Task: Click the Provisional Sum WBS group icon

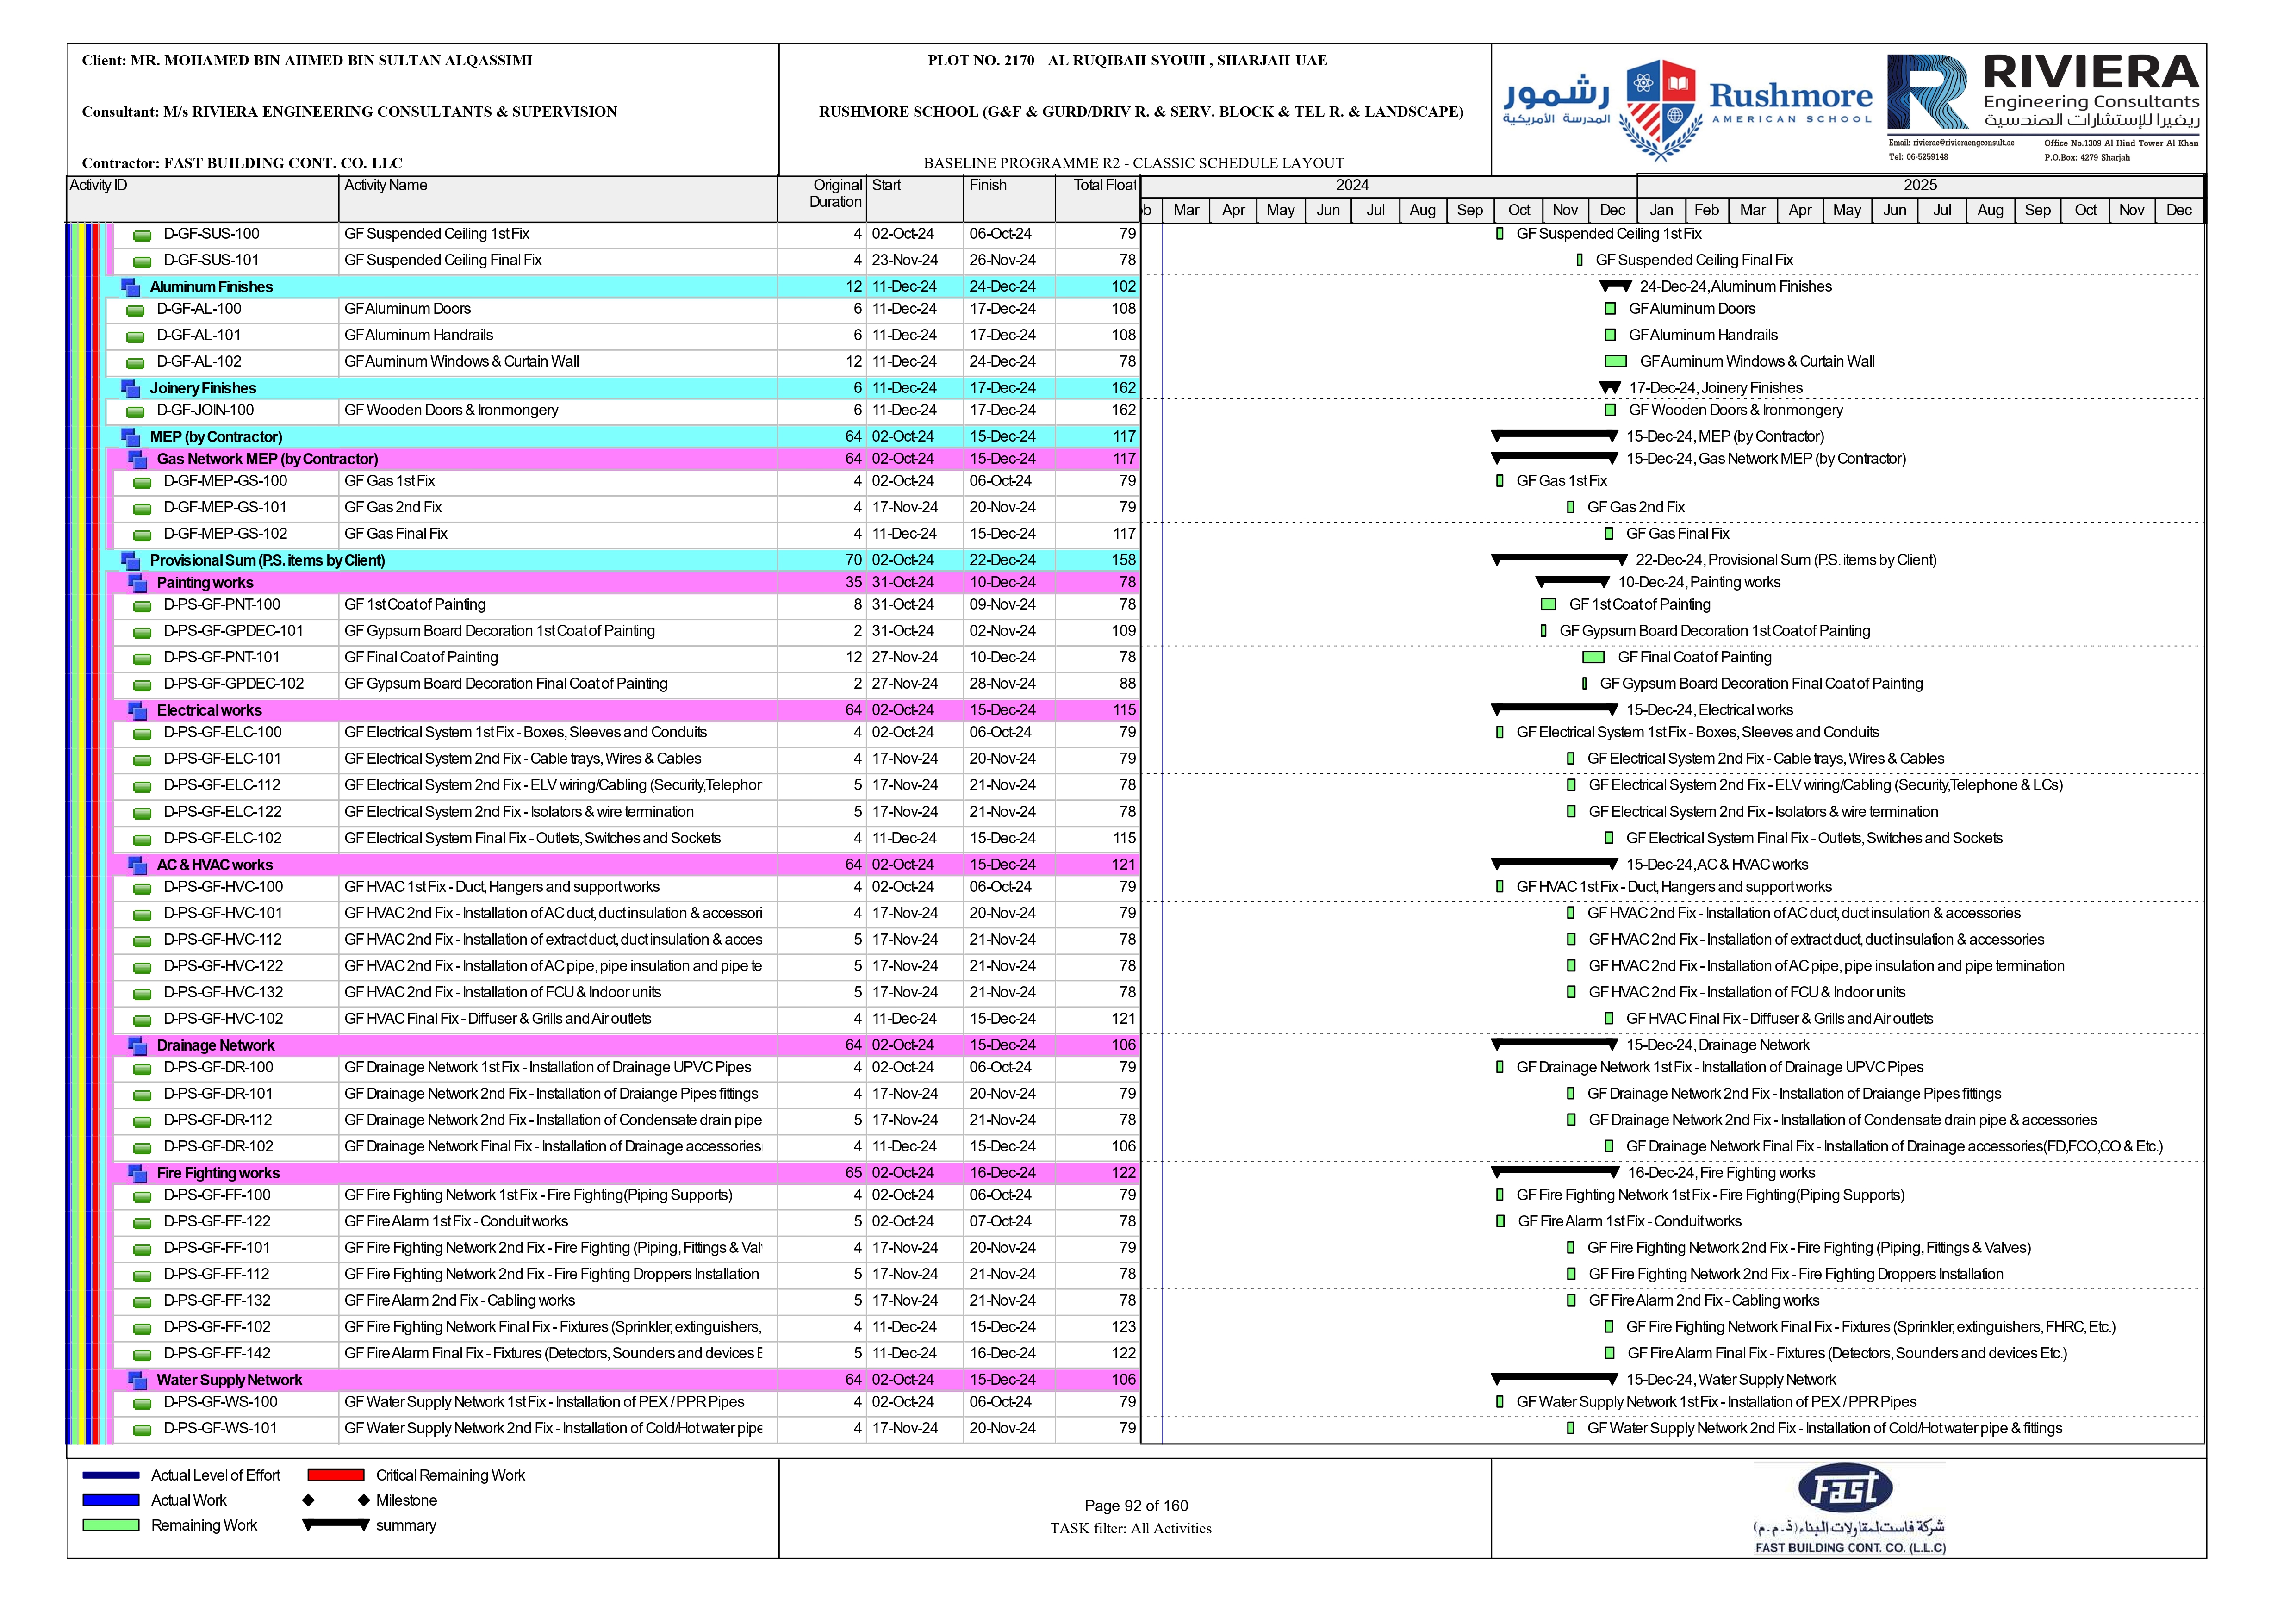Action: pyautogui.click(x=130, y=561)
